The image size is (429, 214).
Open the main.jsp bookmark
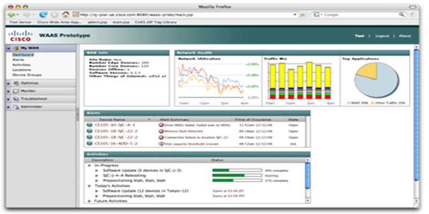tap(121, 22)
